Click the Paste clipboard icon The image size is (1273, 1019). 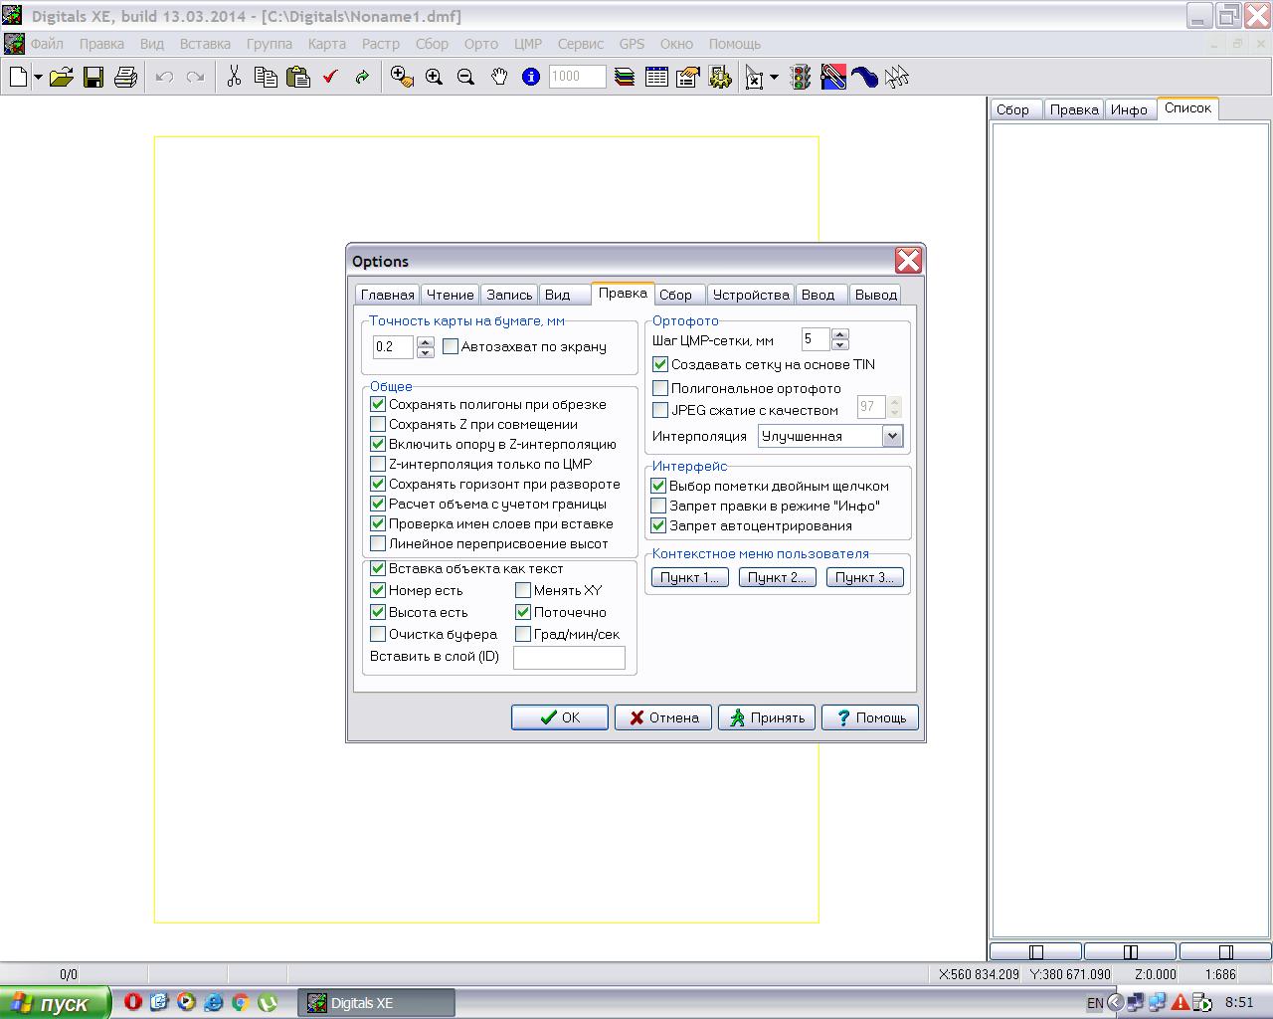[297, 77]
